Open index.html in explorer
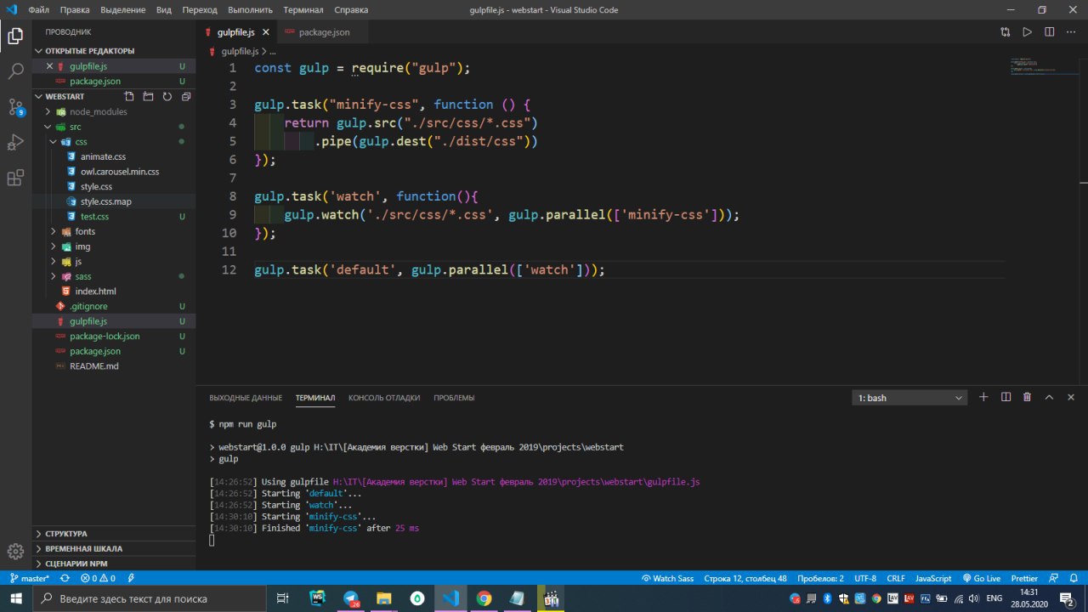The height and width of the screenshot is (612, 1088). tap(95, 291)
